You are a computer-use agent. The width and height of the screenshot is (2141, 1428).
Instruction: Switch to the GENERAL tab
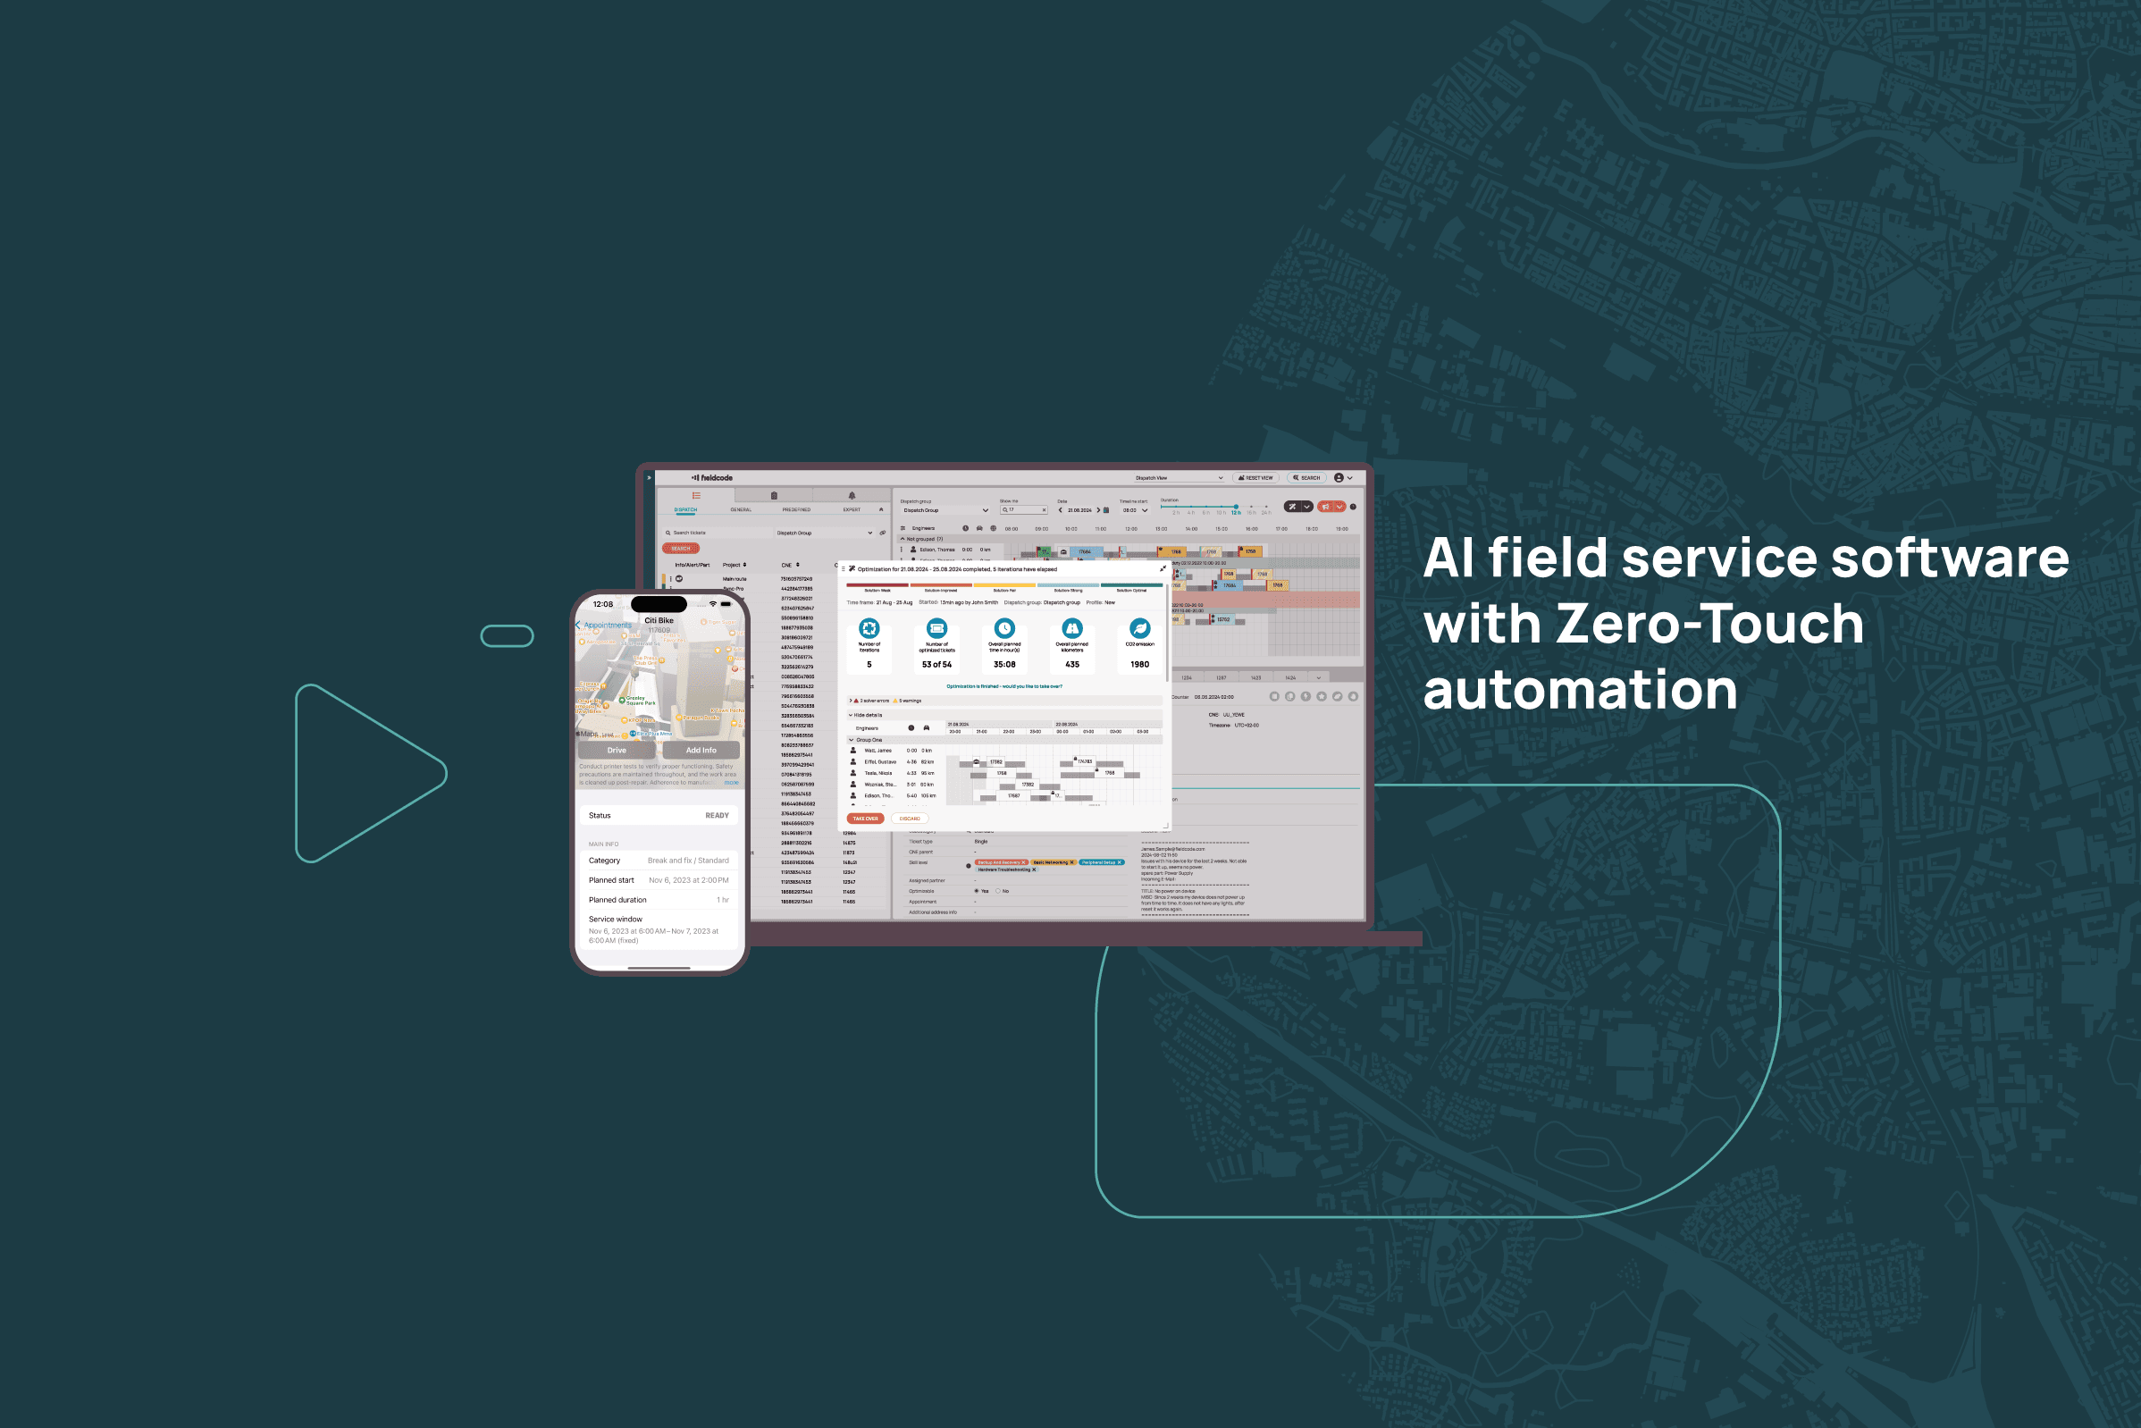[742, 509]
